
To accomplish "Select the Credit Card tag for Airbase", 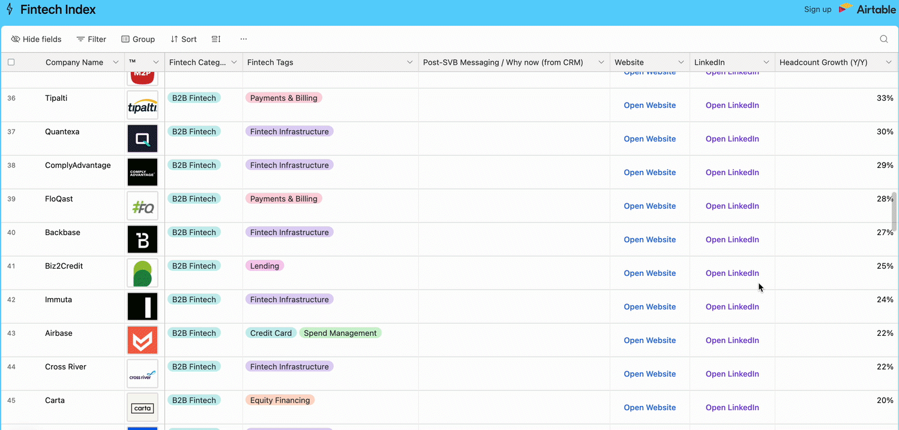I will (x=271, y=333).
